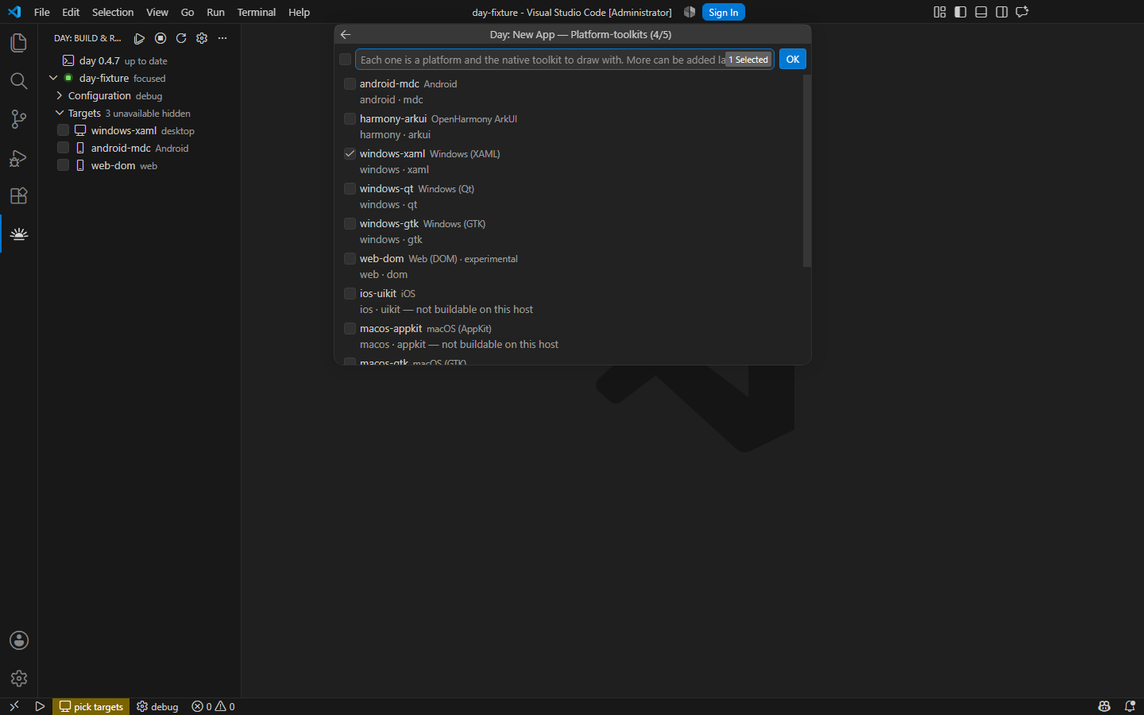Open the Search view in activity bar
The image size is (1144, 715).
[x=18, y=80]
